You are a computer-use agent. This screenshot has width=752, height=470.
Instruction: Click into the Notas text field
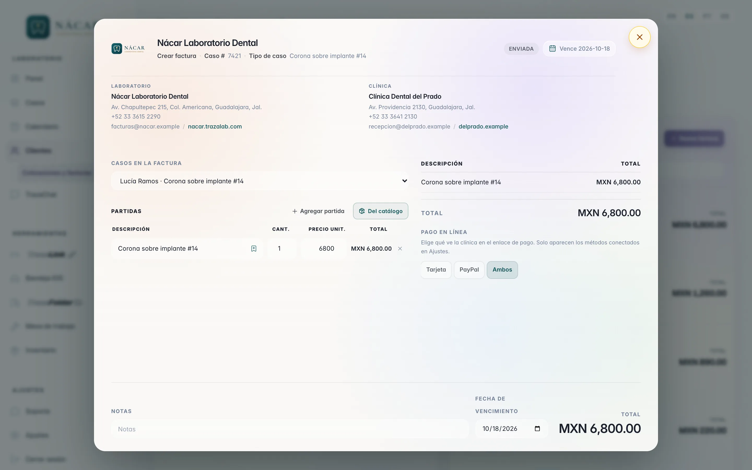click(290, 429)
